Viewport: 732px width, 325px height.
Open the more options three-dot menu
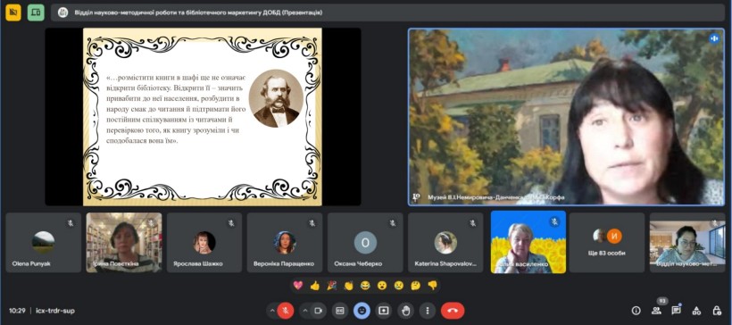click(x=428, y=311)
